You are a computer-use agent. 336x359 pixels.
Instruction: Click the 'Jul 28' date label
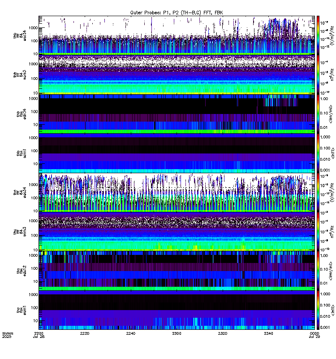click(39, 337)
